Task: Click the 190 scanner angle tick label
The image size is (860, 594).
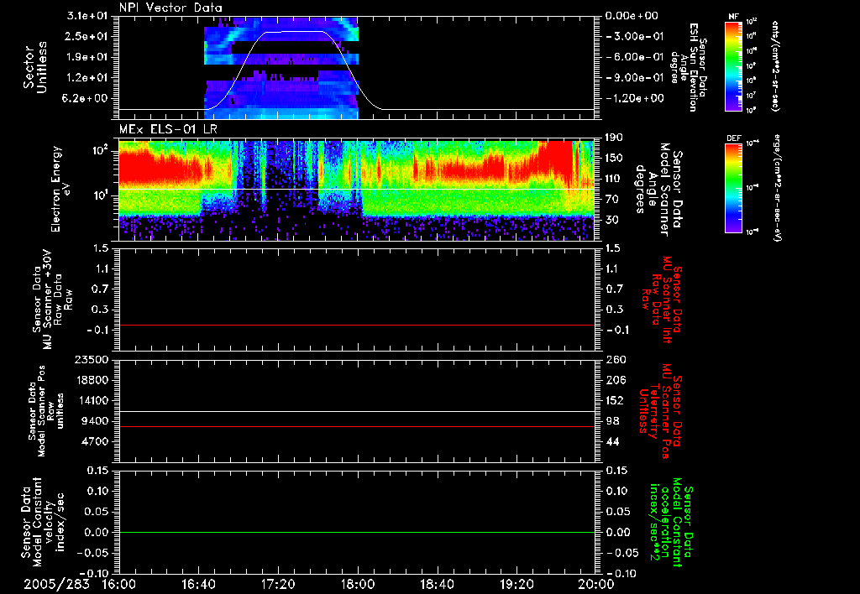Action: point(615,138)
